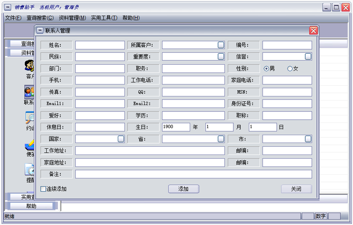Image resolution: width=353 pixels, height=225 pixels.
Task: Open the 便笺 notes icon in sidebar
Action: click(30, 144)
